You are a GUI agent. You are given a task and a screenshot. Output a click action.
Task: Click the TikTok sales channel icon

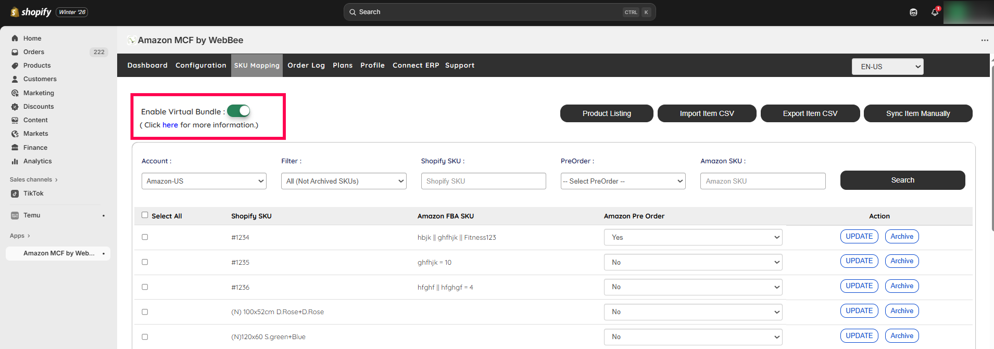click(x=15, y=193)
